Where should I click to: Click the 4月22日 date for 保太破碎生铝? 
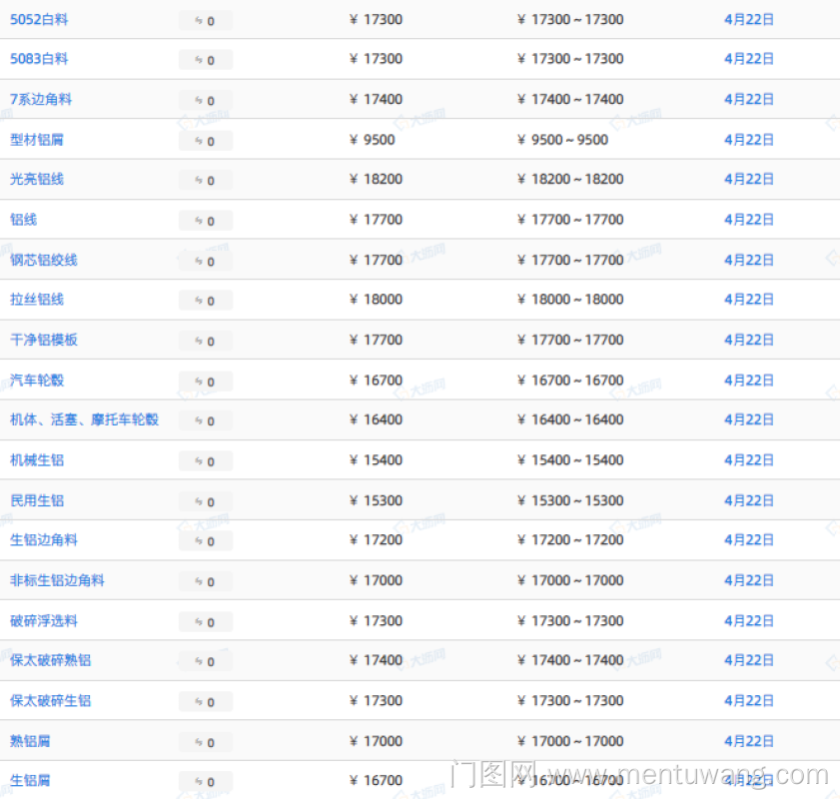[748, 701]
